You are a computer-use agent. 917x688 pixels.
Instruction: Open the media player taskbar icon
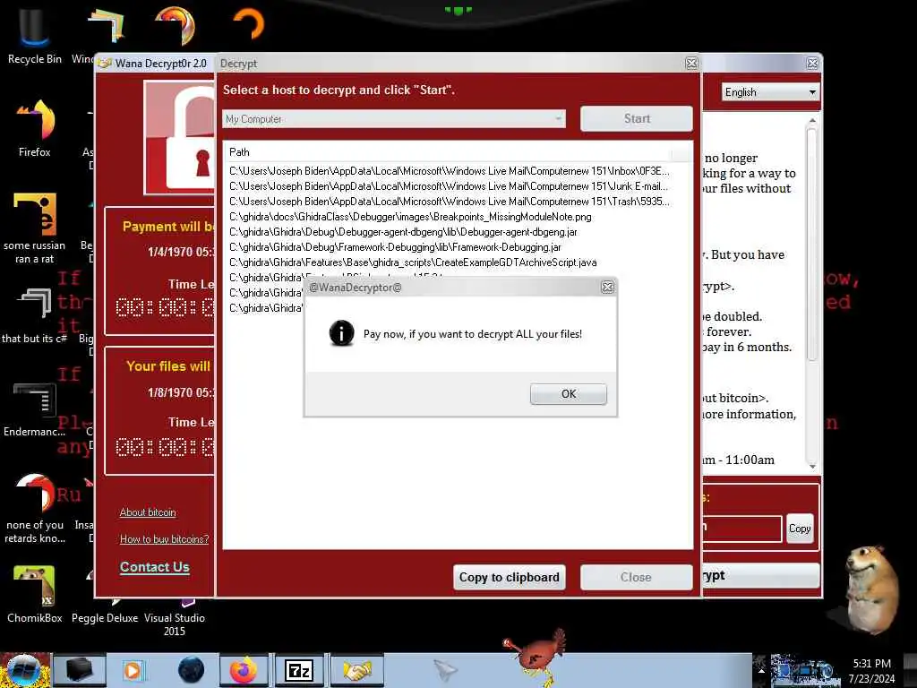(133, 670)
